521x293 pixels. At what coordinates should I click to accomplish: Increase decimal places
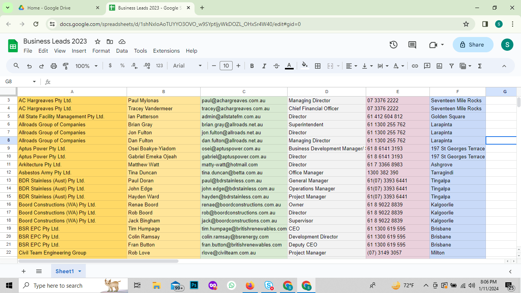(147, 66)
